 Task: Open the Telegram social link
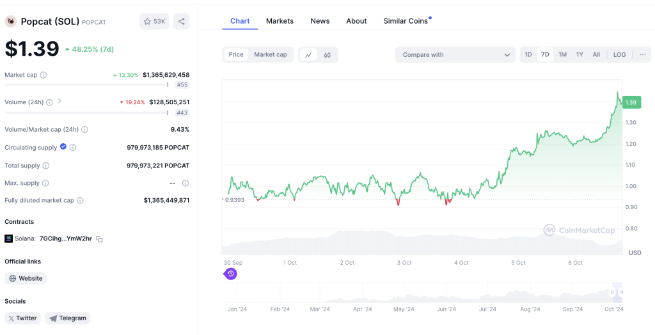[x=68, y=318]
